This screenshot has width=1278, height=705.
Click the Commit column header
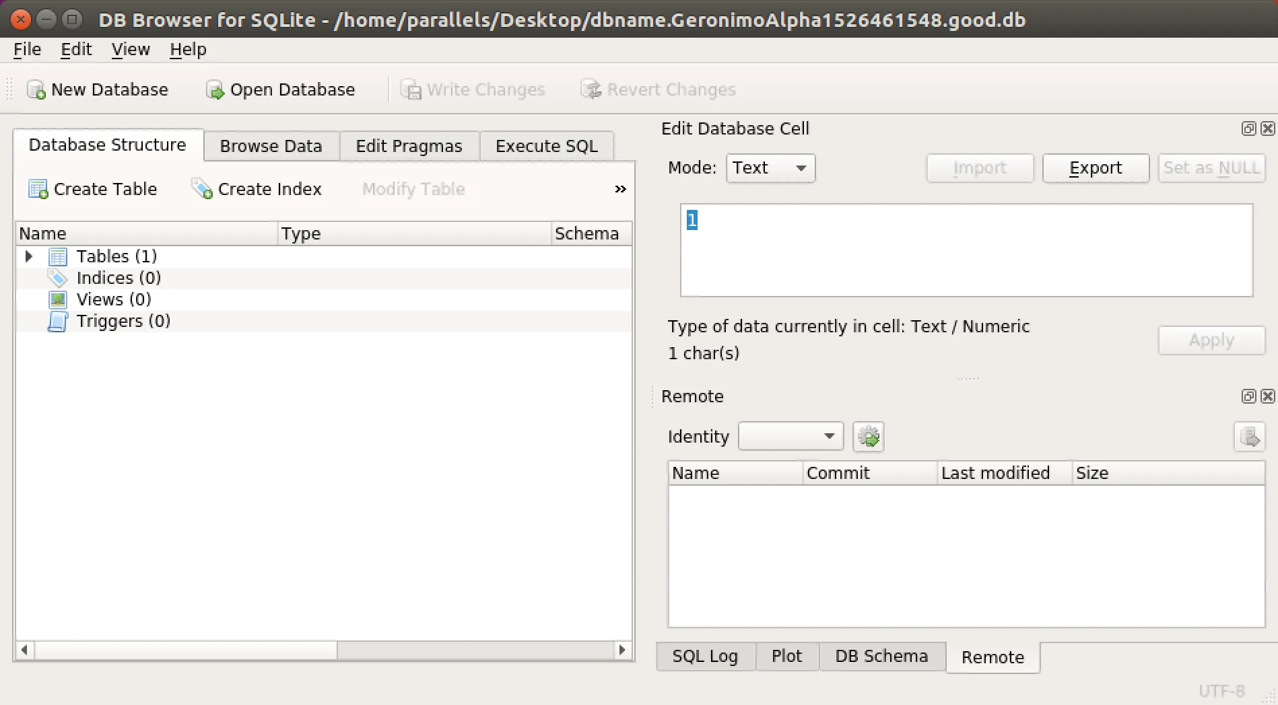tap(871, 473)
